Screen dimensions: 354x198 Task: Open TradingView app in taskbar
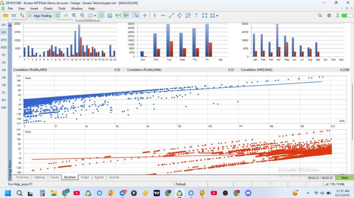click(157, 193)
